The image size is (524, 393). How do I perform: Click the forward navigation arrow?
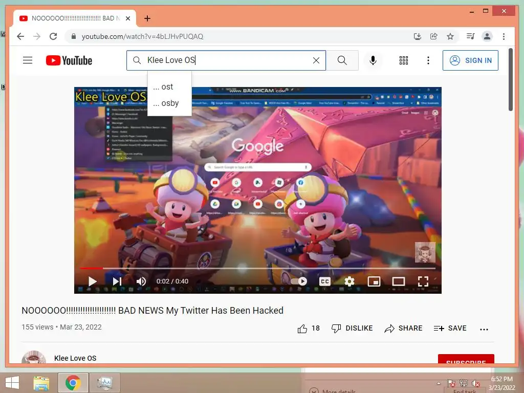[x=37, y=36]
